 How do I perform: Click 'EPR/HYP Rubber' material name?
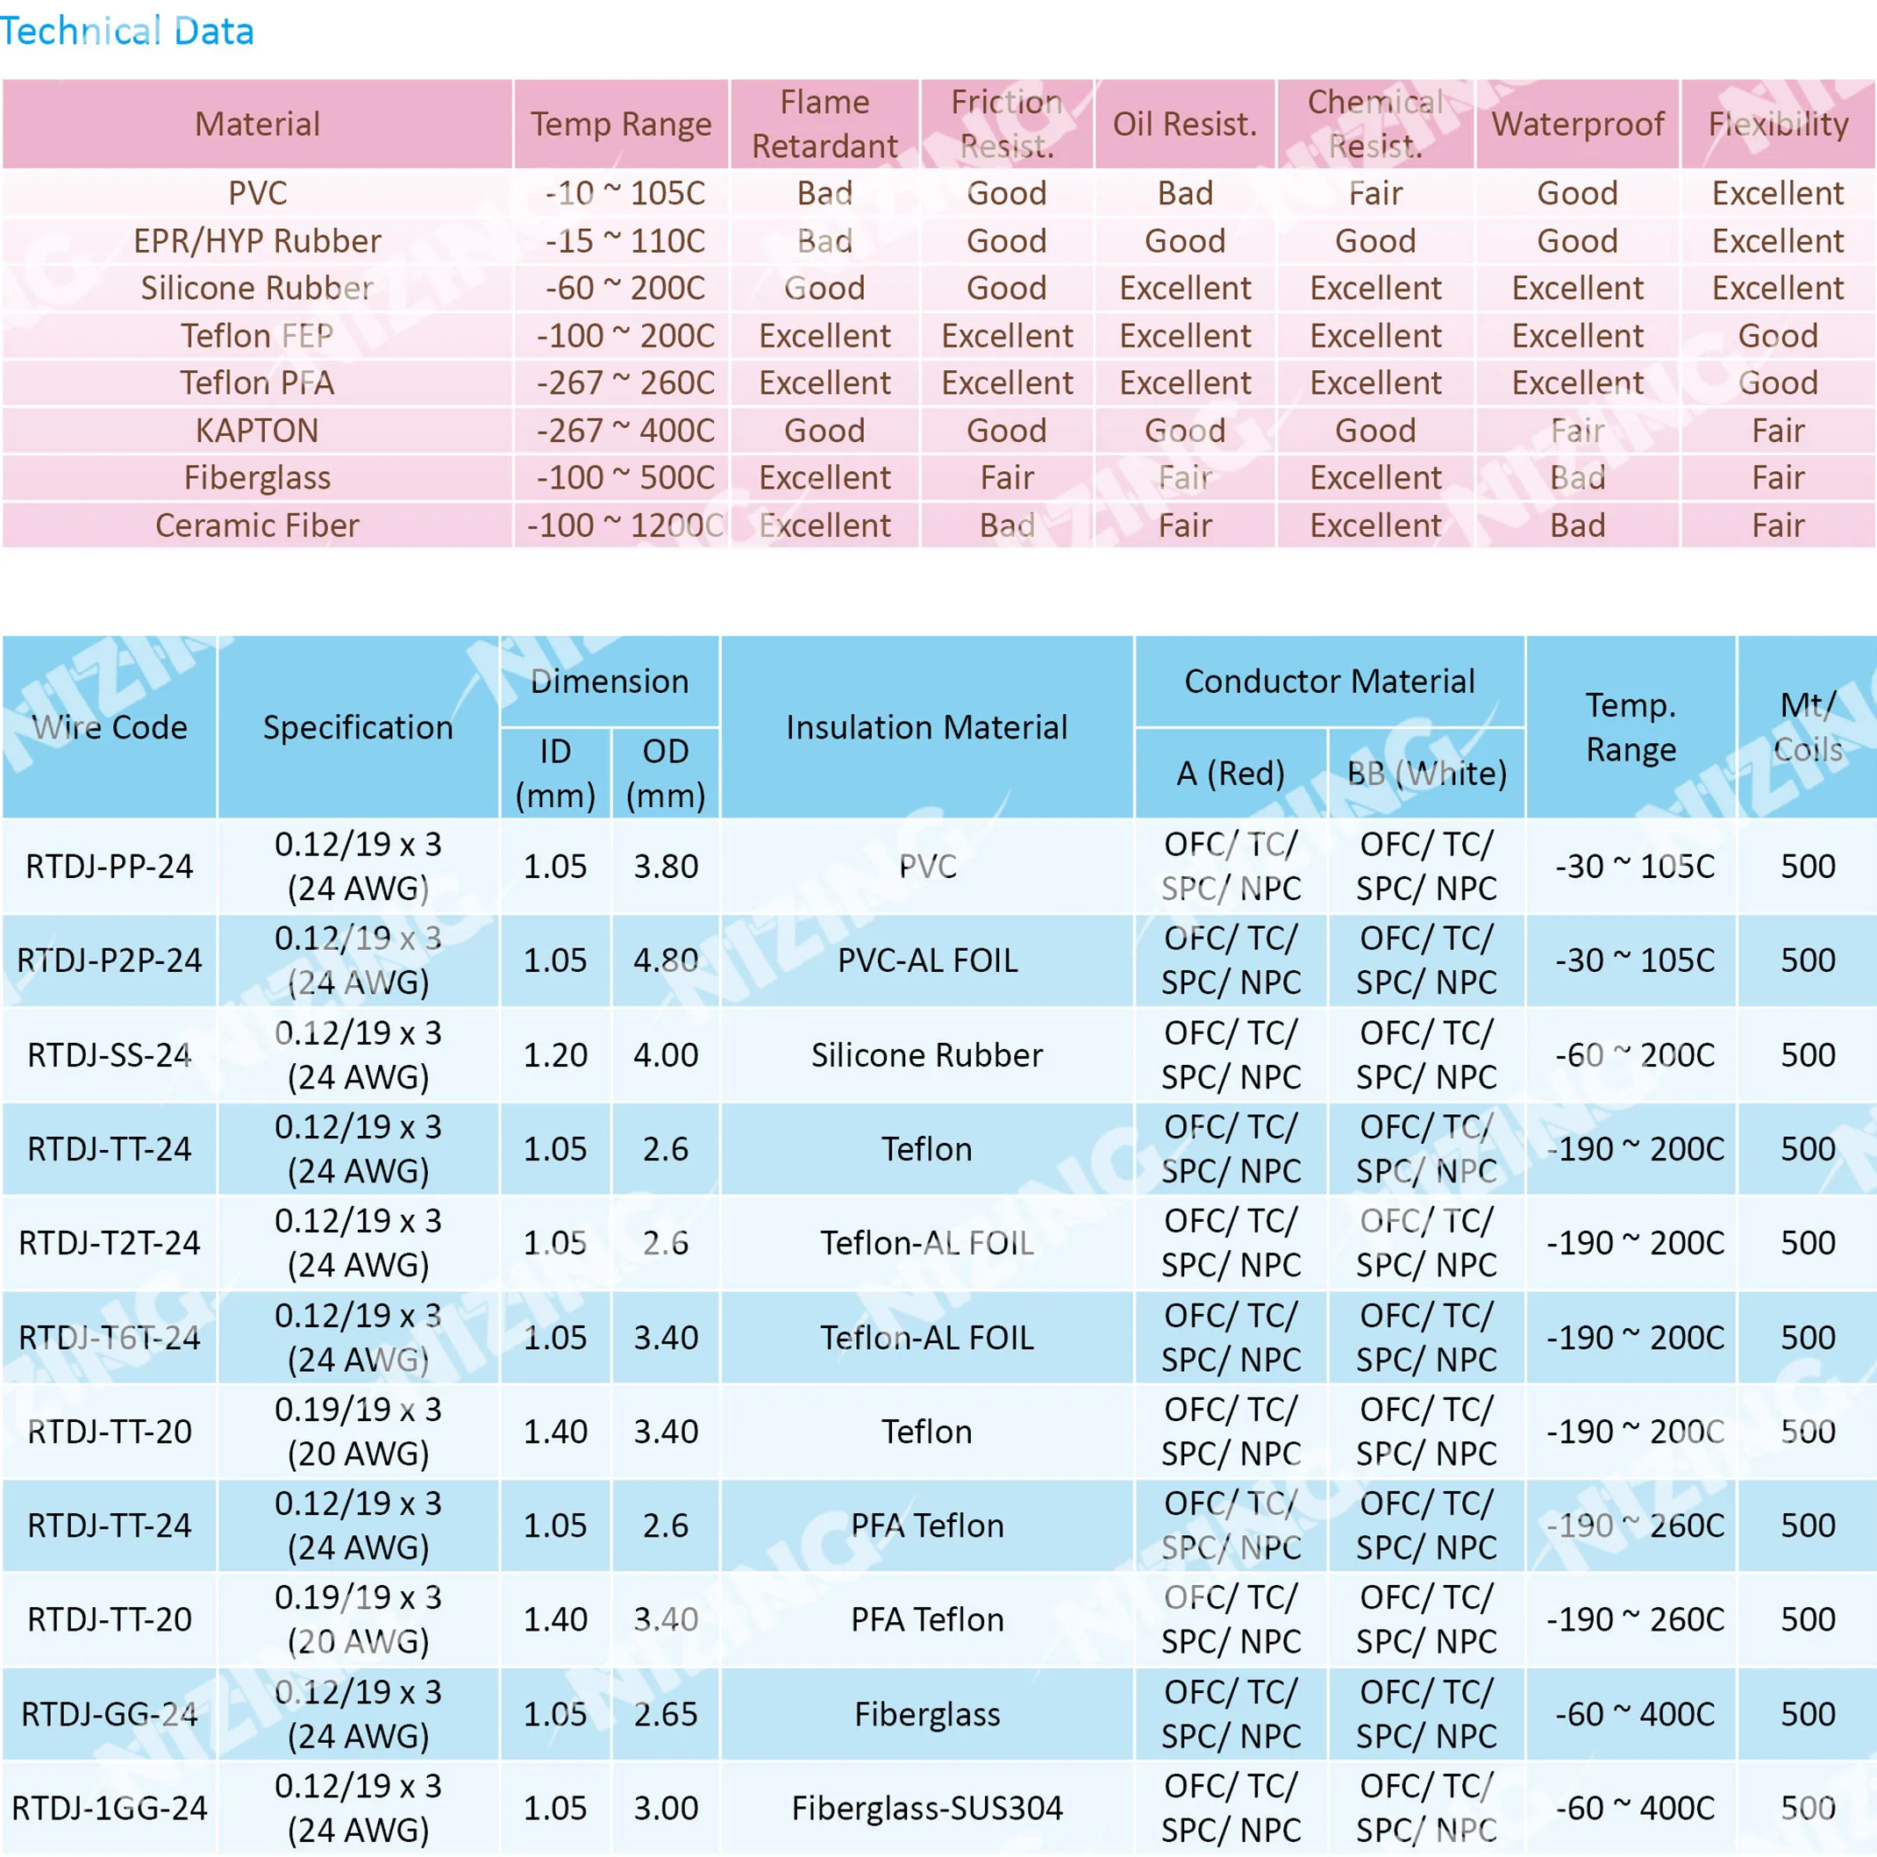(258, 241)
